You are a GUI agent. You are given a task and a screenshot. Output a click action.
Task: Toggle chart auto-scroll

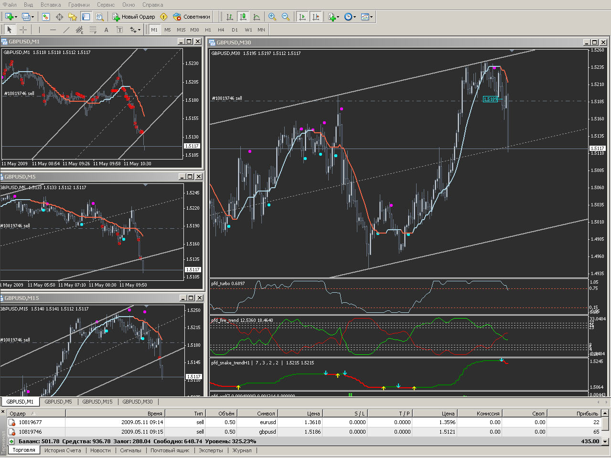[x=302, y=17]
